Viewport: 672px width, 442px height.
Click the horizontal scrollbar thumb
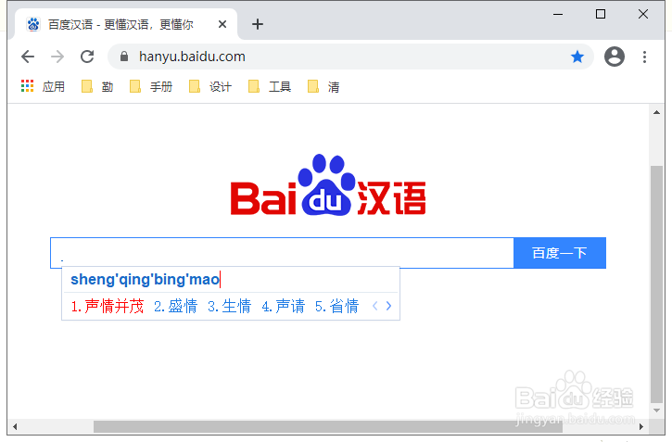pos(328,426)
